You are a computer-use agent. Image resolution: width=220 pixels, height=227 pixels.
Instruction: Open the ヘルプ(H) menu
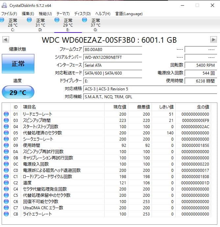[103, 14]
